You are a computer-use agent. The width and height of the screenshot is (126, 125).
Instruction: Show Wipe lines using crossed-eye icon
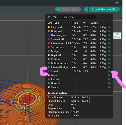tap(109, 75)
